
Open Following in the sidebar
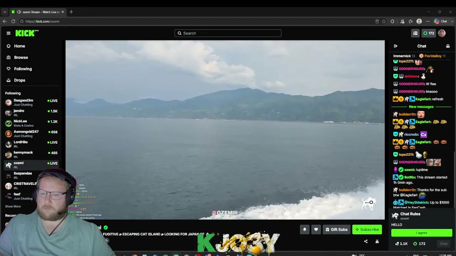[23, 69]
